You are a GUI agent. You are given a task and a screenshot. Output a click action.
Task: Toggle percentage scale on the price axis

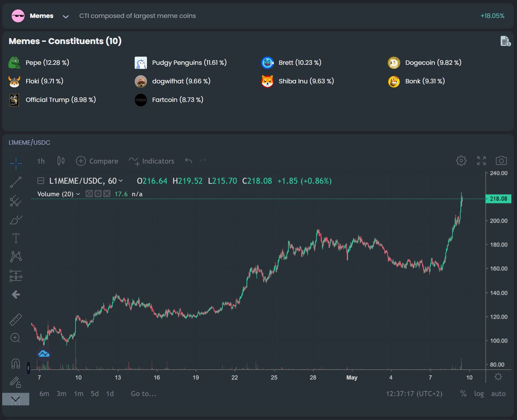[x=463, y=393]
